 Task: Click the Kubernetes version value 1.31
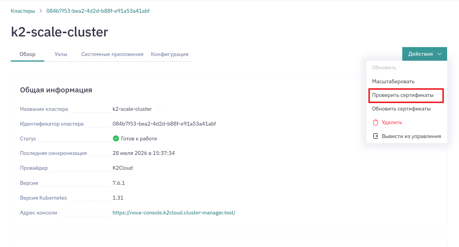click(x=118, y=198)
